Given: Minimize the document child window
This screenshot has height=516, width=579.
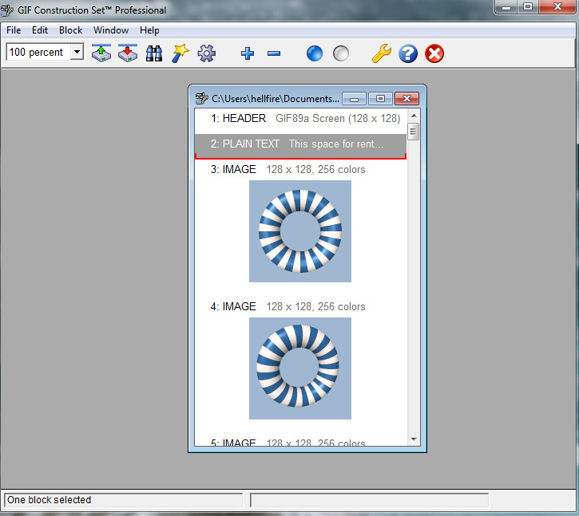Looking at the screenshot, I should point(354,99).
